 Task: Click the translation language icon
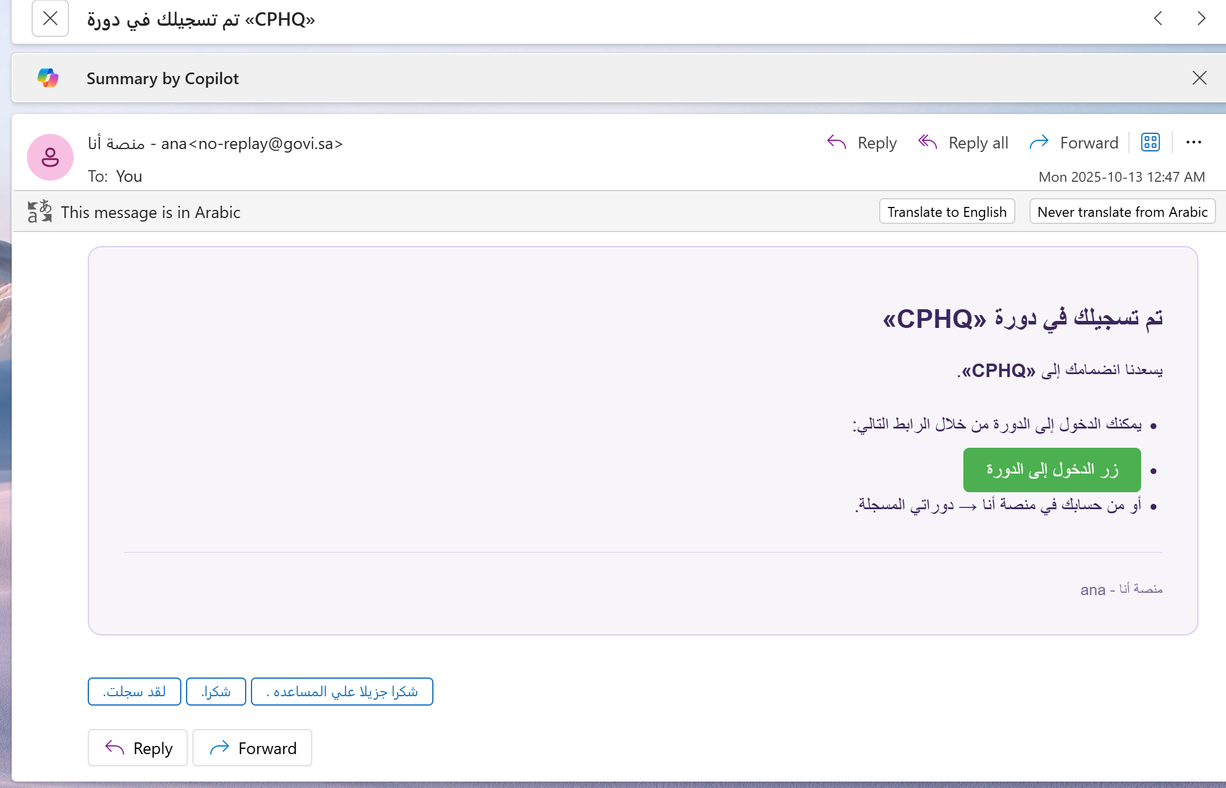coord(40,212)
